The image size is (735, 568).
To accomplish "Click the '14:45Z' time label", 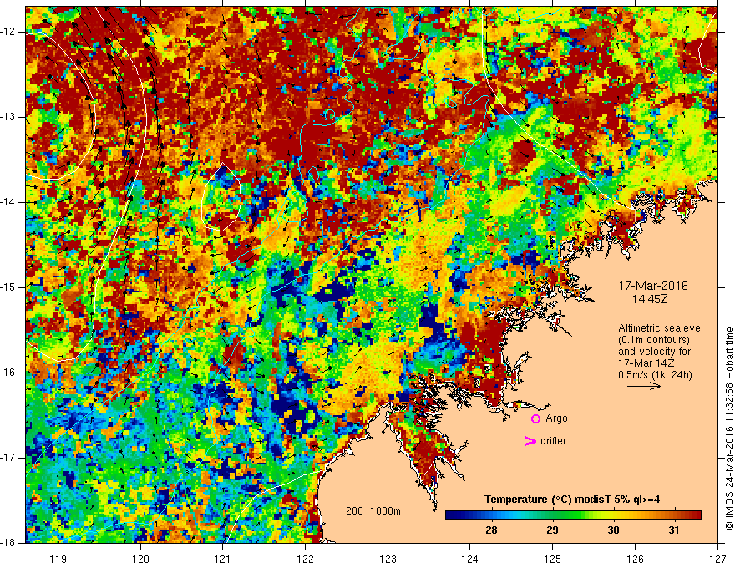I will click(649, 299).
